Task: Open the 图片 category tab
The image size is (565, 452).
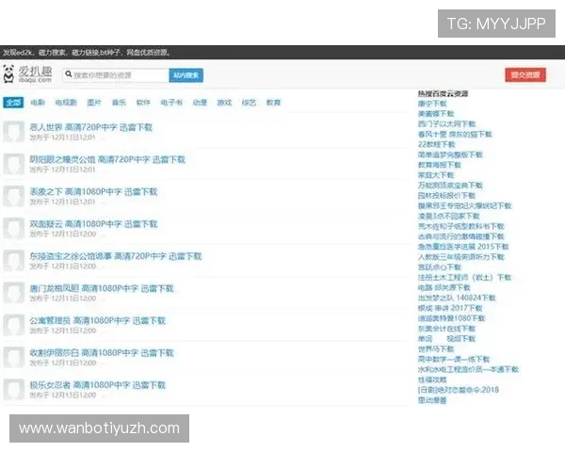Action: pyautogui.click(x=94, y=103)
